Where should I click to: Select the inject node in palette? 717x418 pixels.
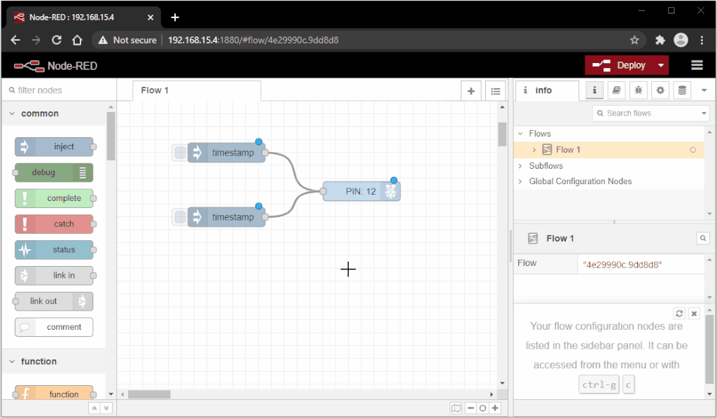[x=54, y=147]
